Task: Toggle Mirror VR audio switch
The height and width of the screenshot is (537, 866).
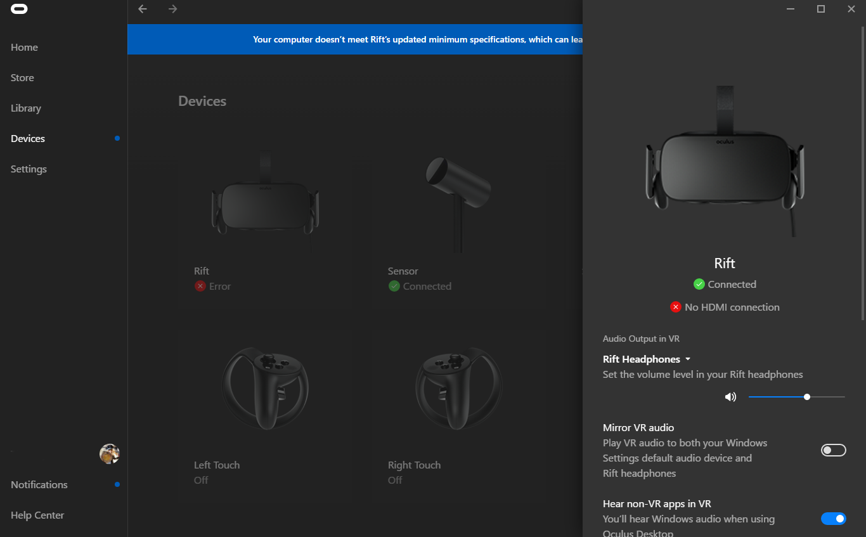Action: tap(834, 450)
